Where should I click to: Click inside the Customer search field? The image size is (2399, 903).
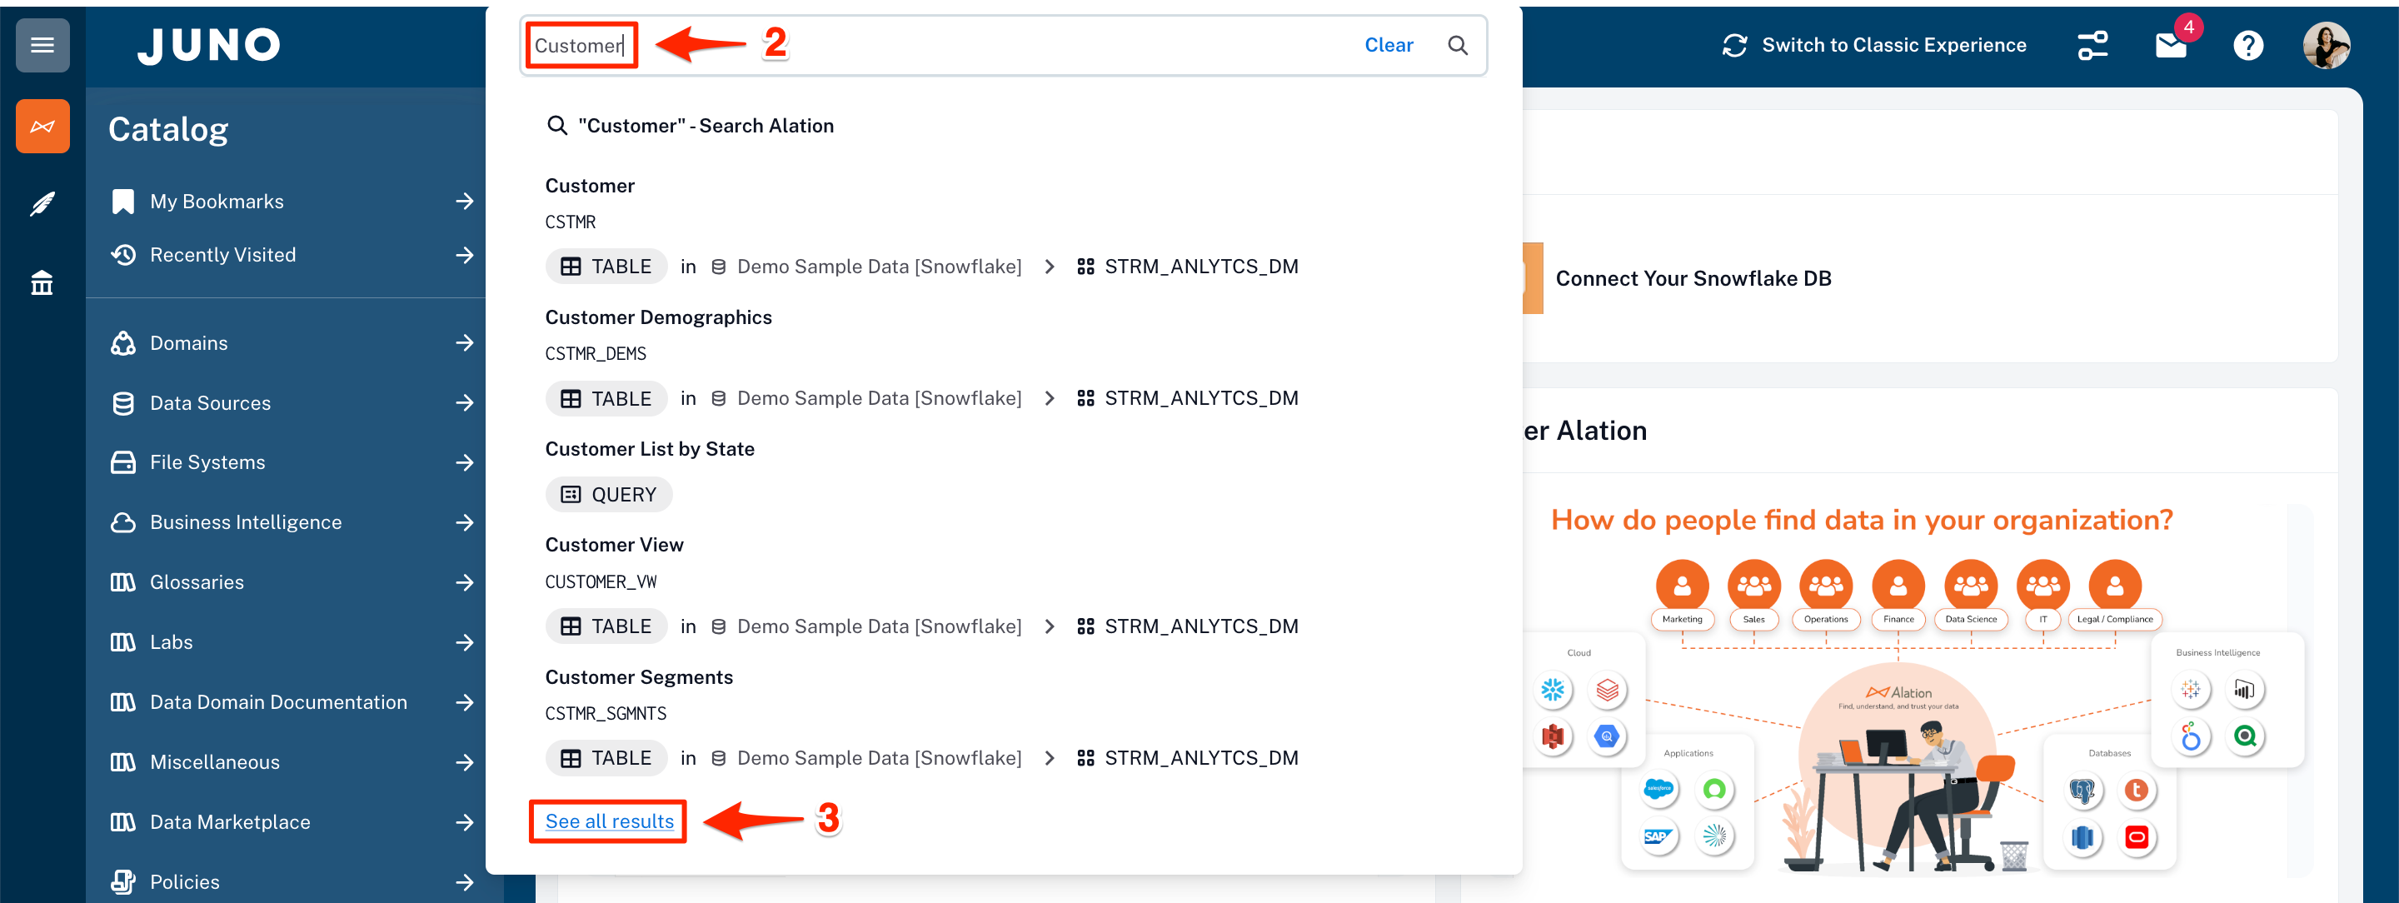tap(931, 46)
